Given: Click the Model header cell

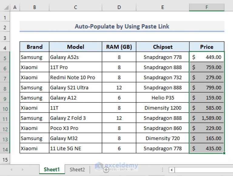Looking at the screenshot, I should 76,47.
